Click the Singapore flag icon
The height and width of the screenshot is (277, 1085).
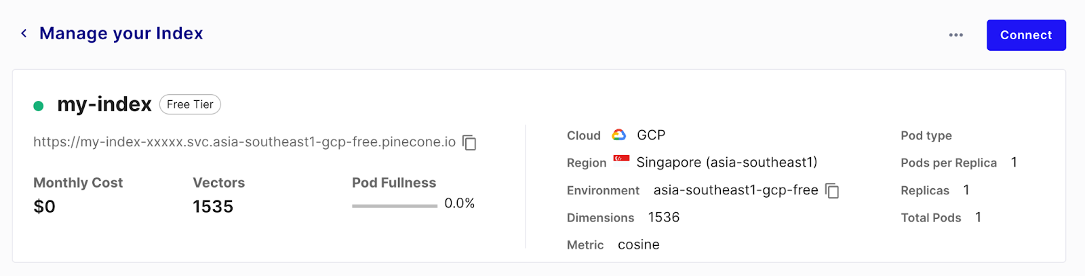point(621,160)
